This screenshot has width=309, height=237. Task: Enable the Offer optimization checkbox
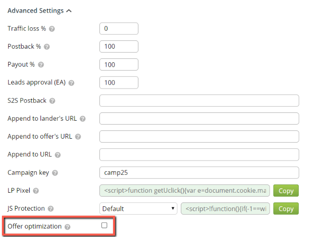[x=104, y=225]
